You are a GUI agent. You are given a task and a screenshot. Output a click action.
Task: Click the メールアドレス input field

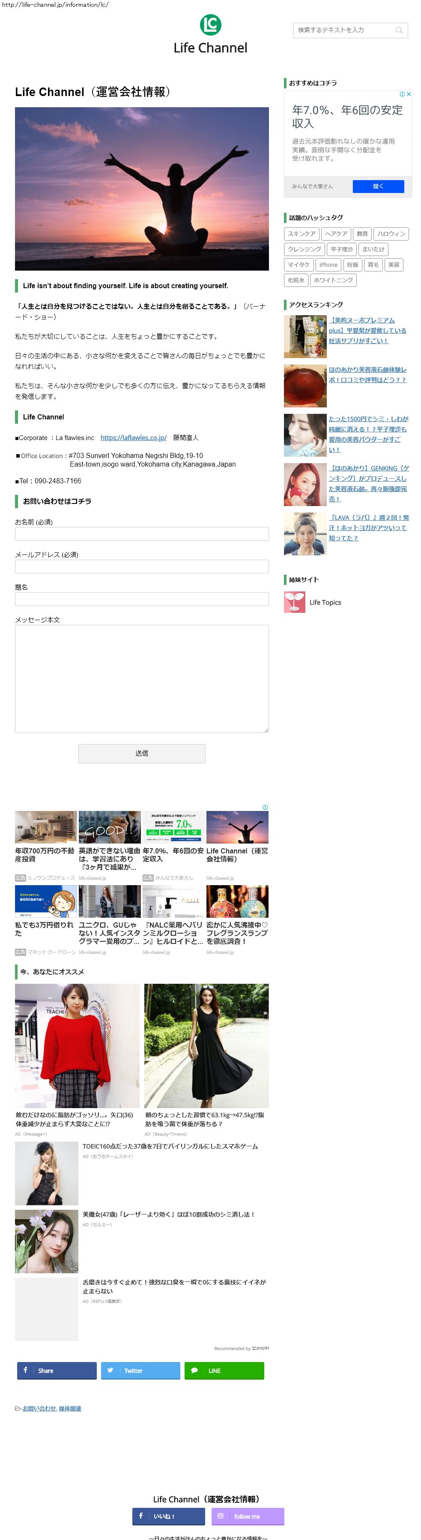click(x=141, y=566)
